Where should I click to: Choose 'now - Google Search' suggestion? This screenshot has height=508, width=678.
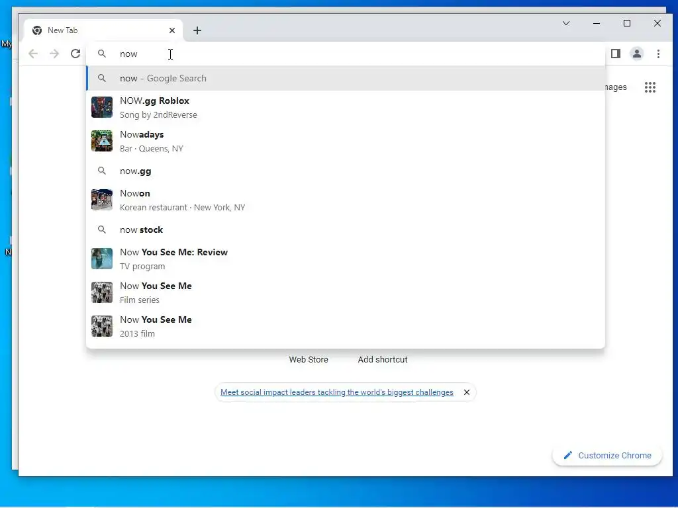tap(346, 78)
